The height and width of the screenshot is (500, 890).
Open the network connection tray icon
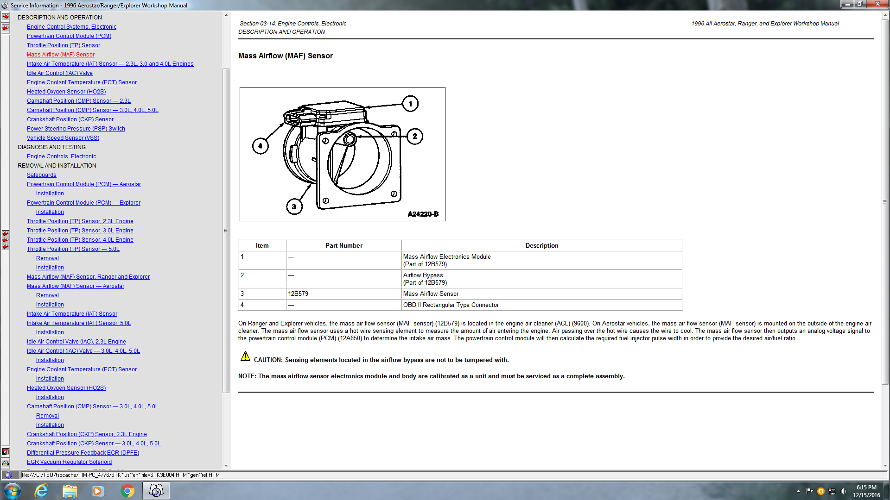click(832, 491)
